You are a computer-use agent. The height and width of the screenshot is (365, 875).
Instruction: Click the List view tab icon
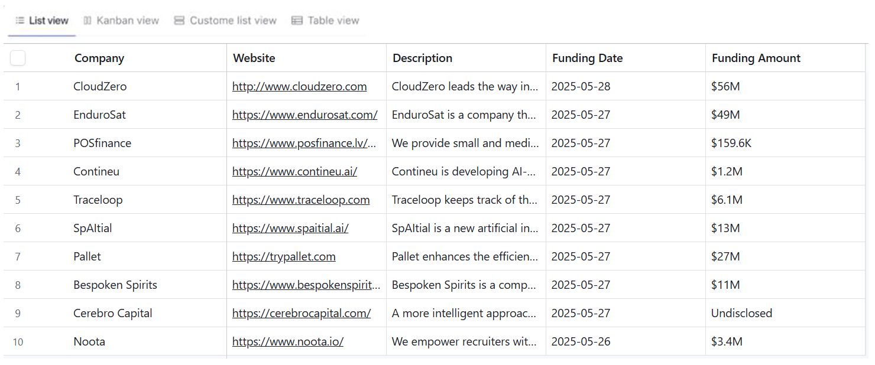click(20, 21)
